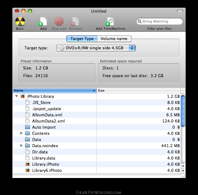This screenshot has height=195, width=198.
Task: Expand the Contents folder
Action: coord(21,133)
